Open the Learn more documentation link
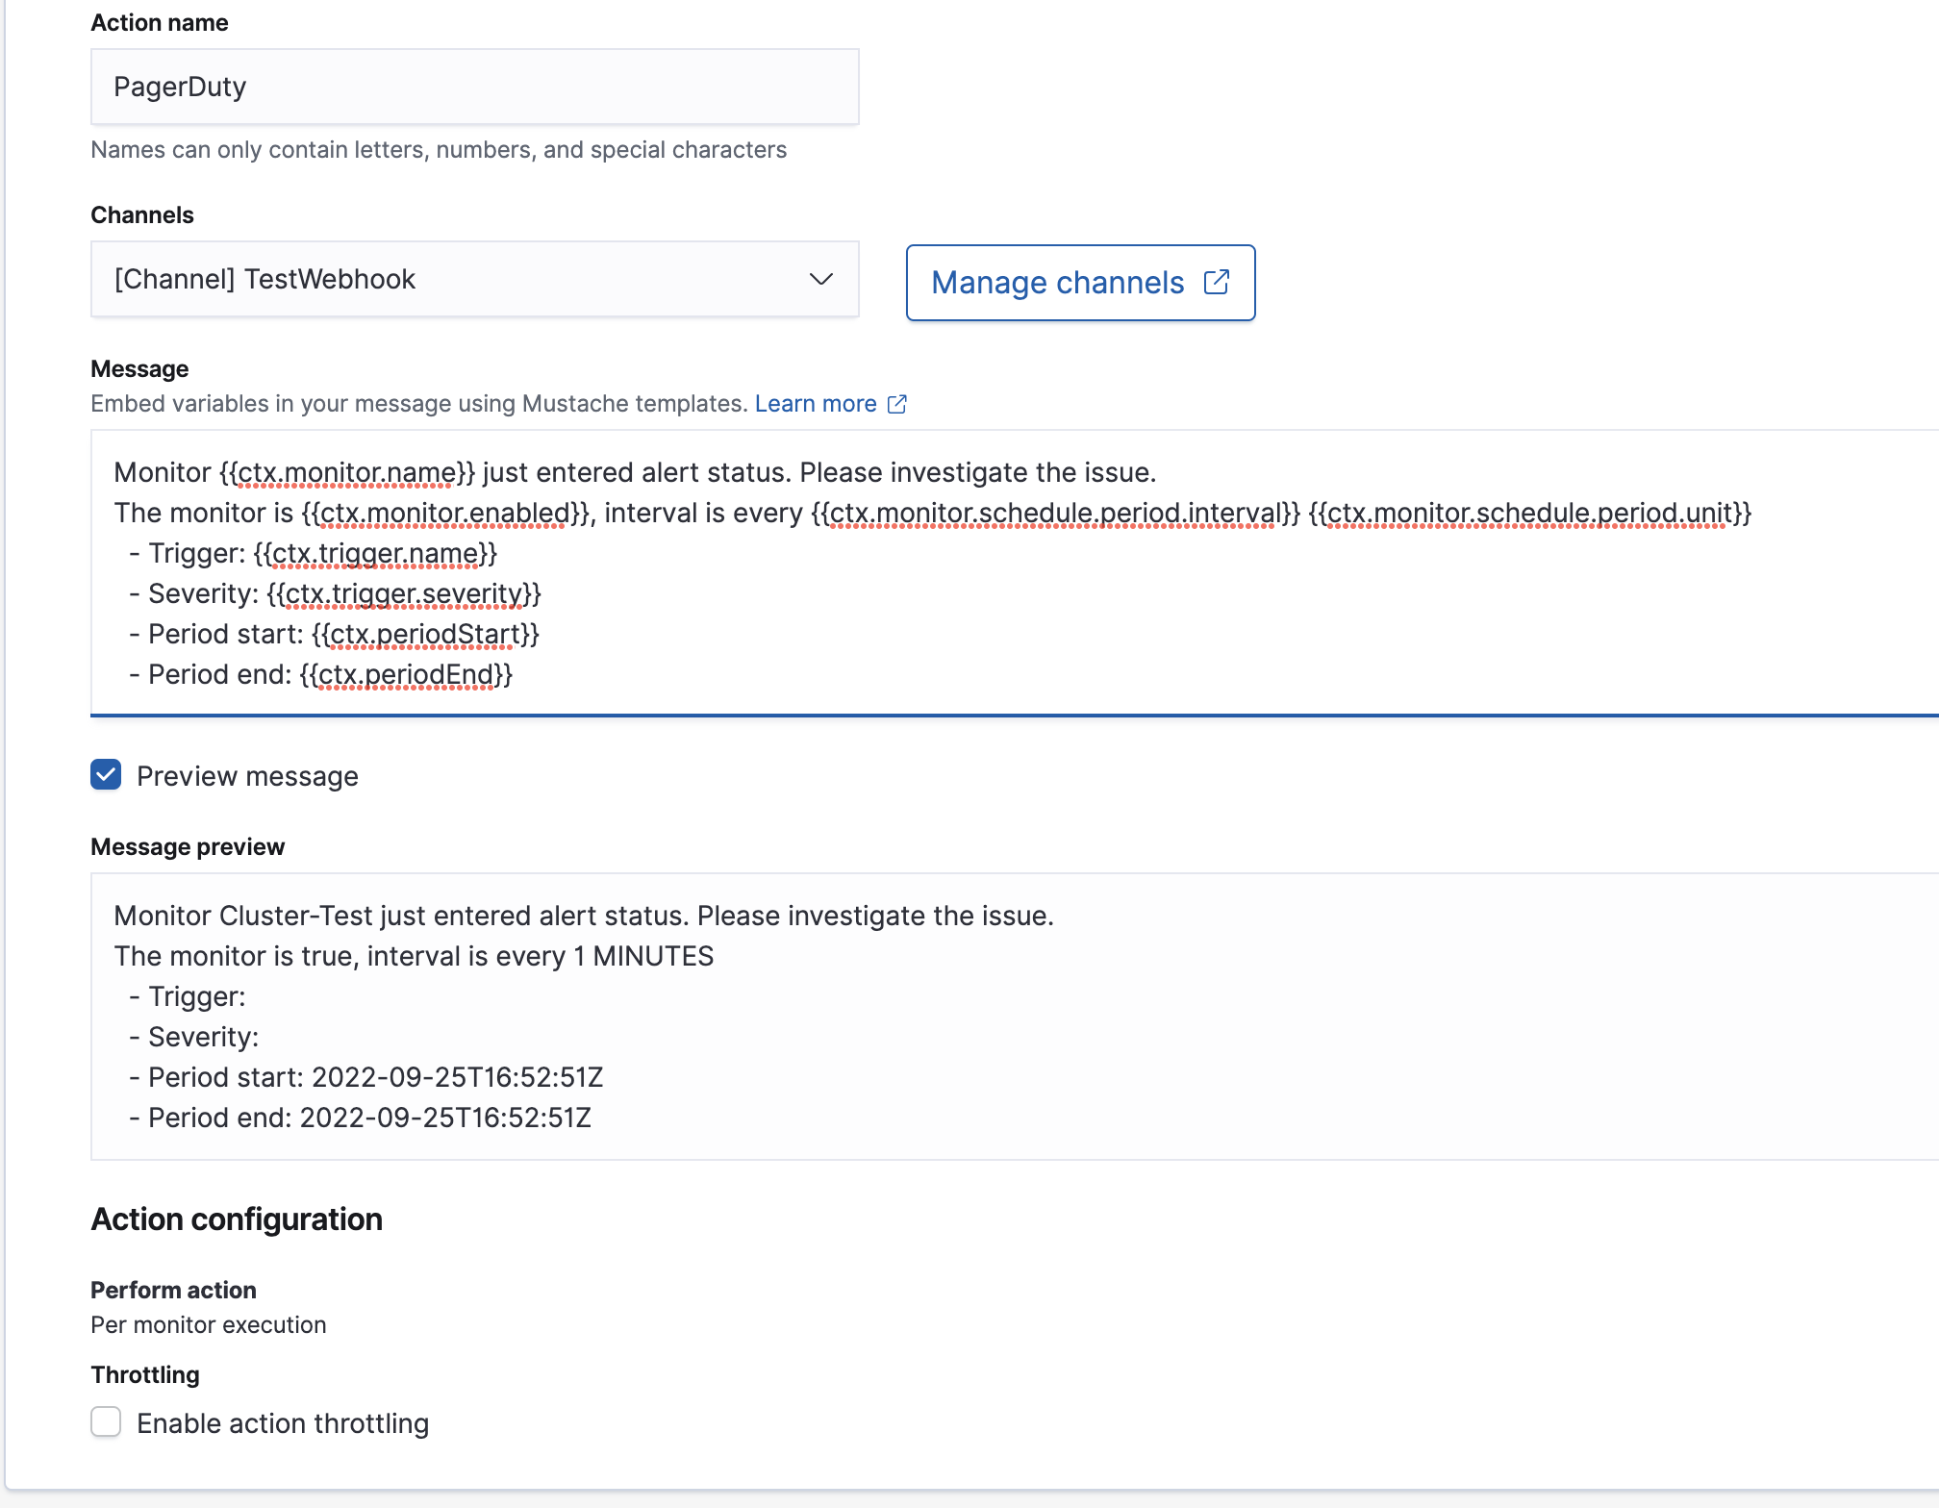This screenshot has height=1508, width=1939. tap(816, 403)
